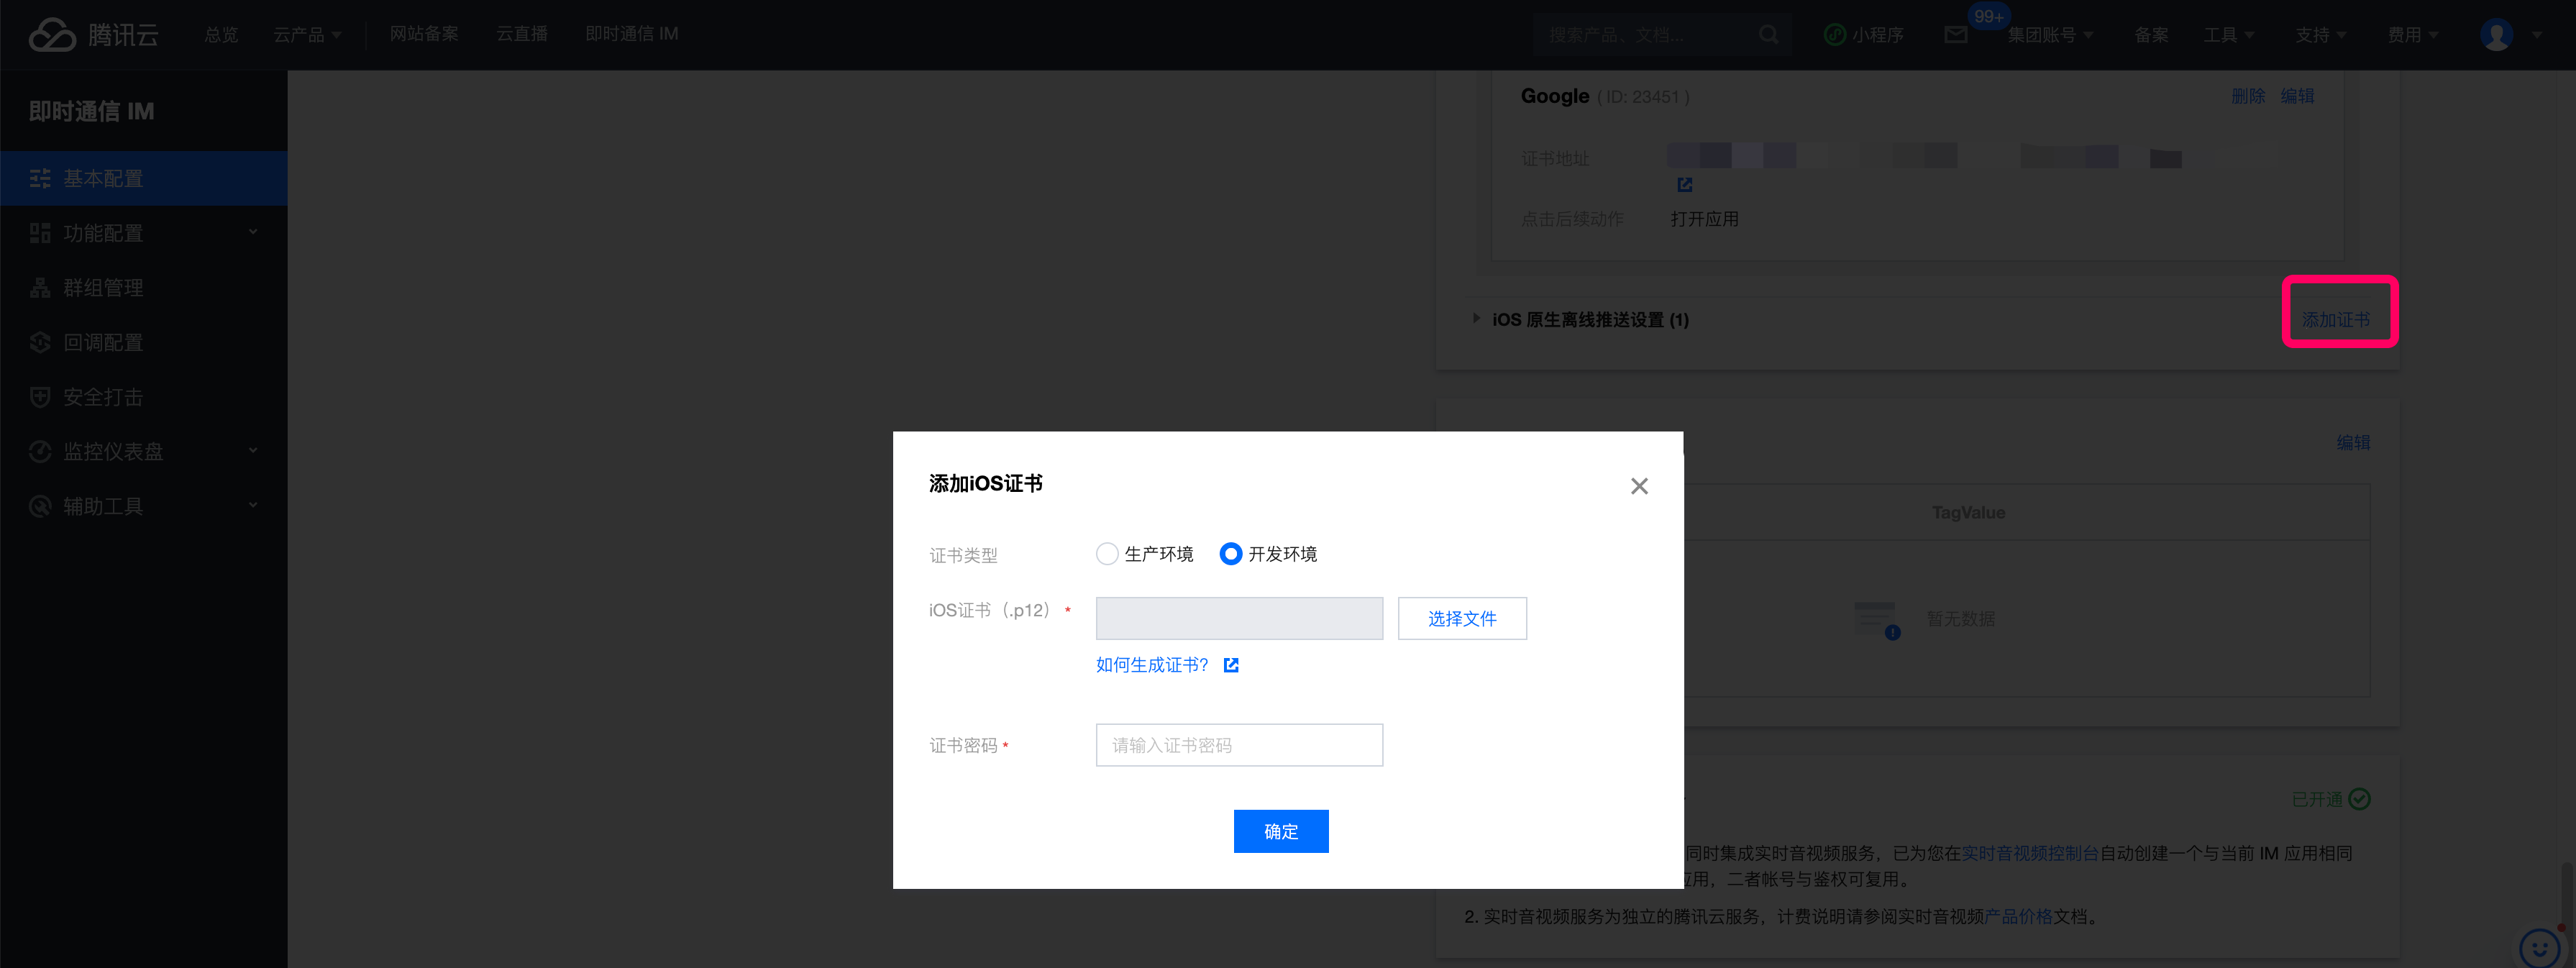Open external link icon under certificate address
Screen dimensions: 2576x968
[x=1684, y=185]
